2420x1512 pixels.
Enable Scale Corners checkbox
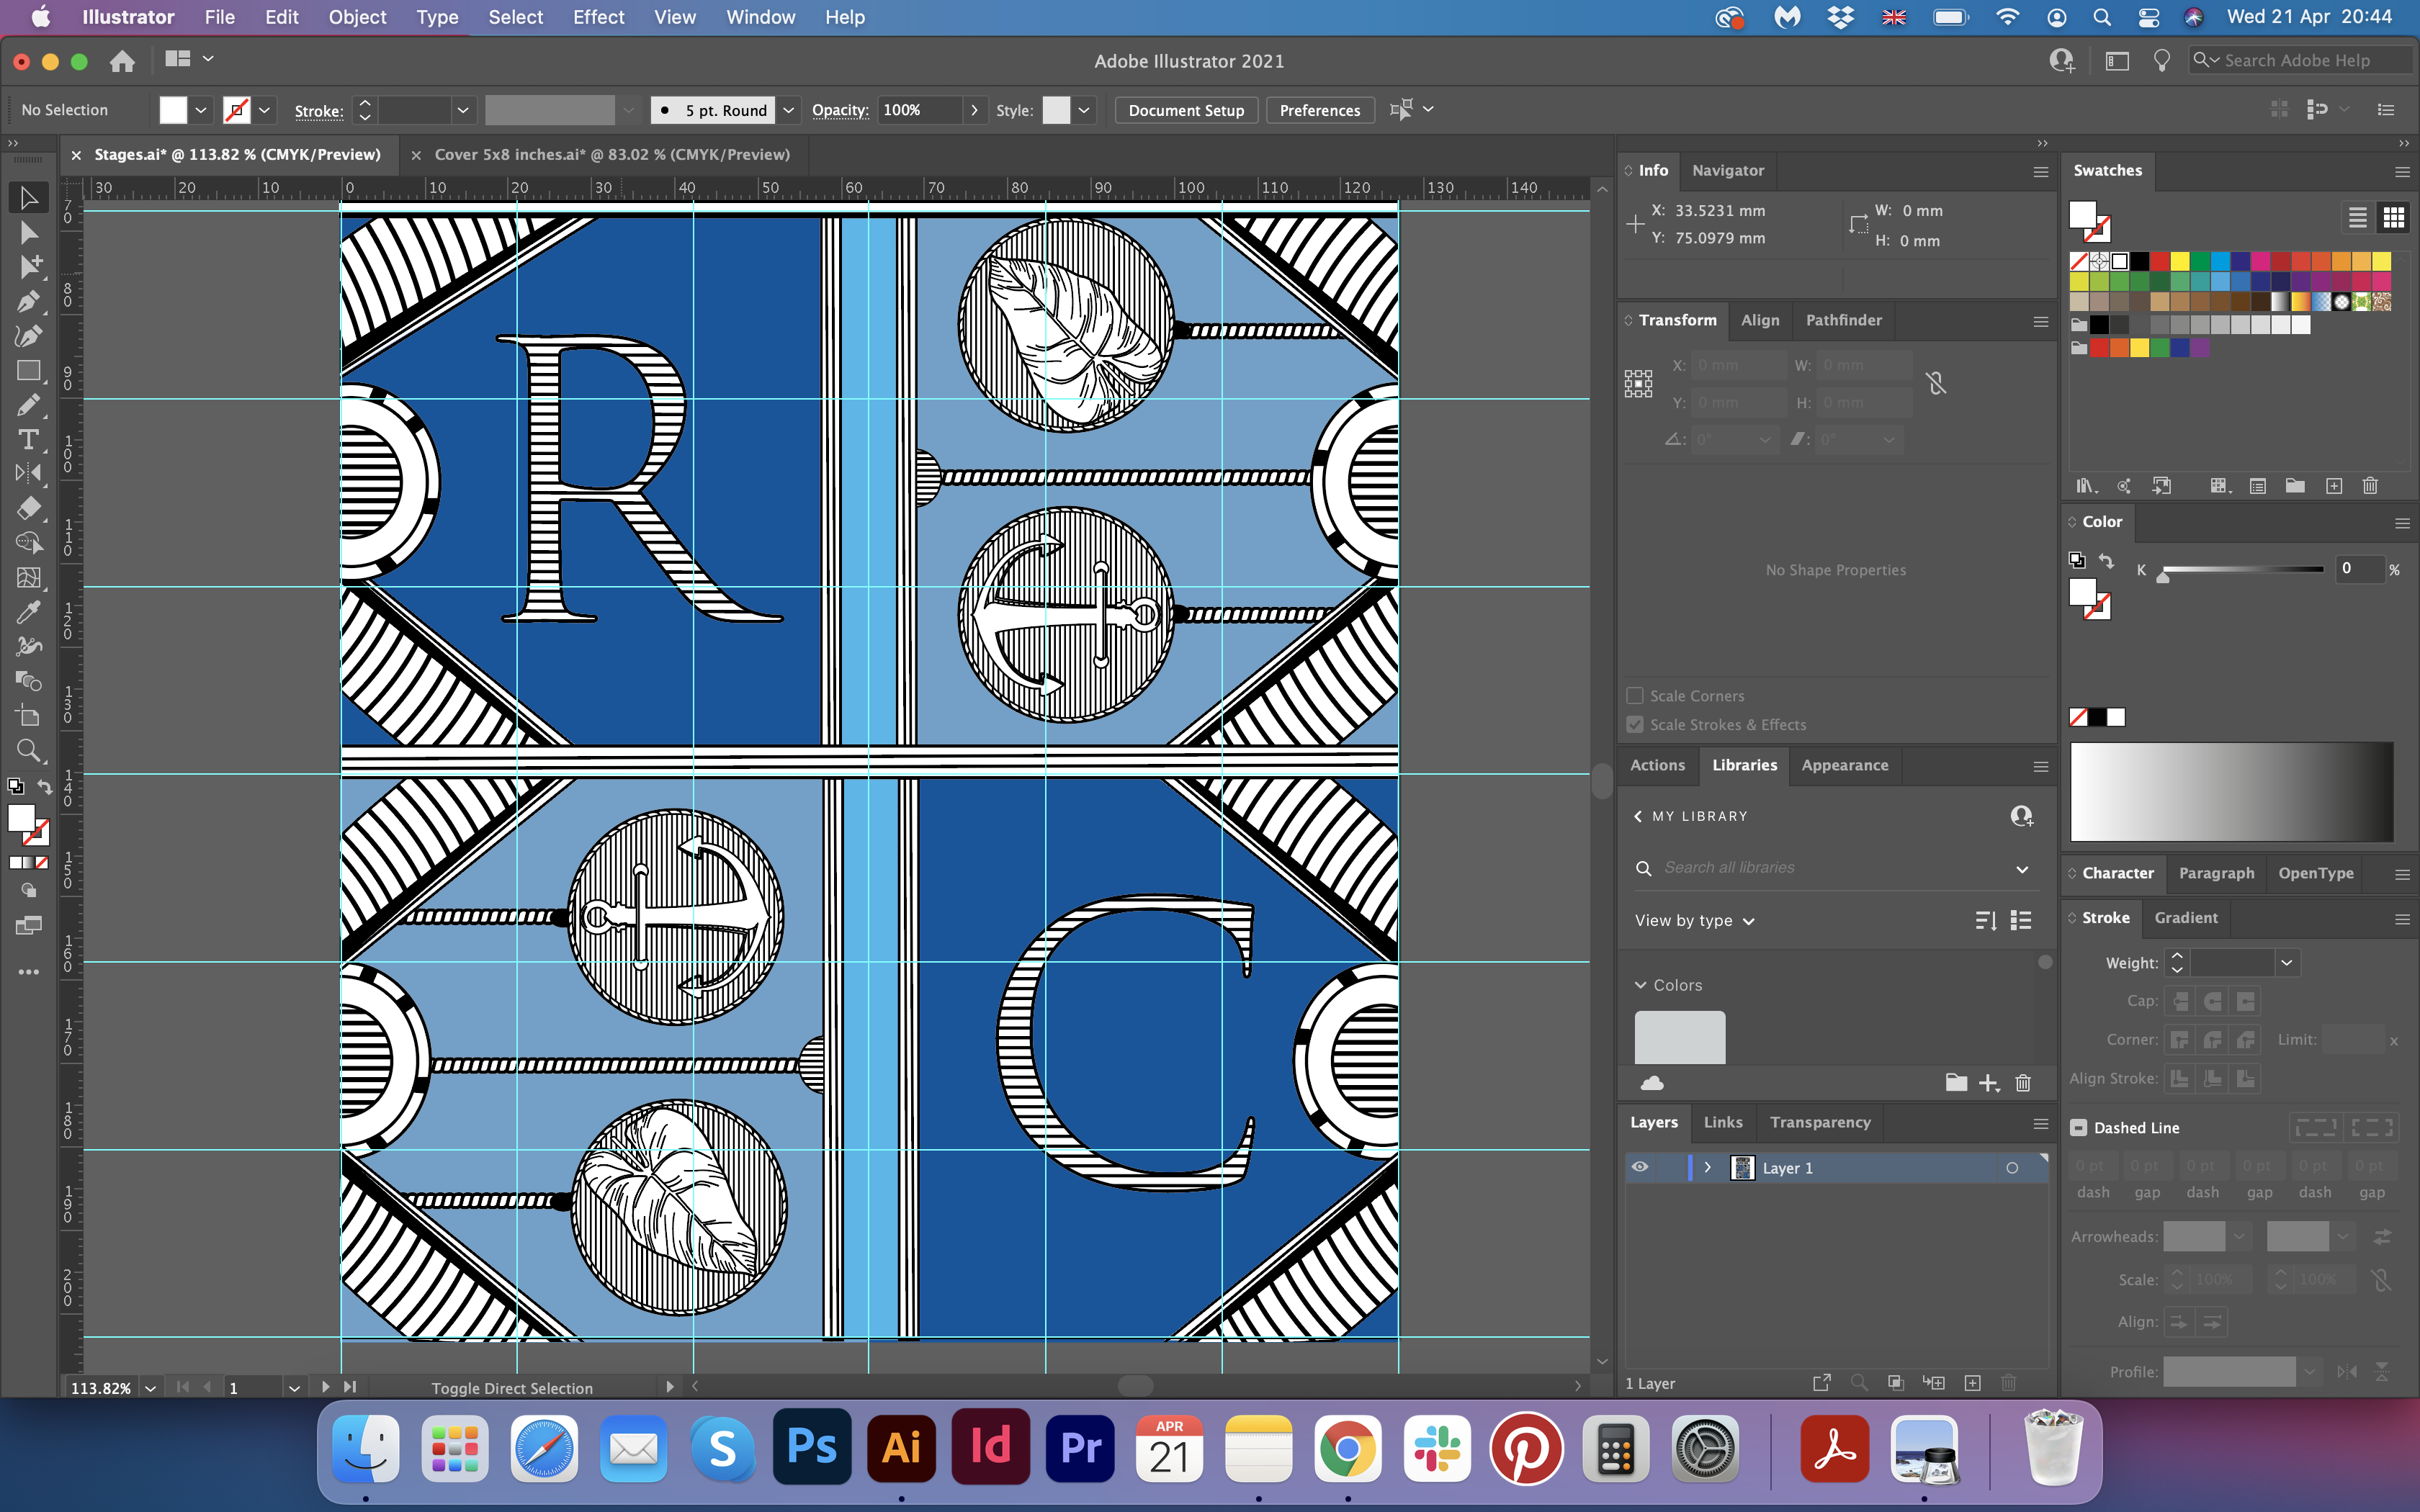click(x=1635, y=696)
